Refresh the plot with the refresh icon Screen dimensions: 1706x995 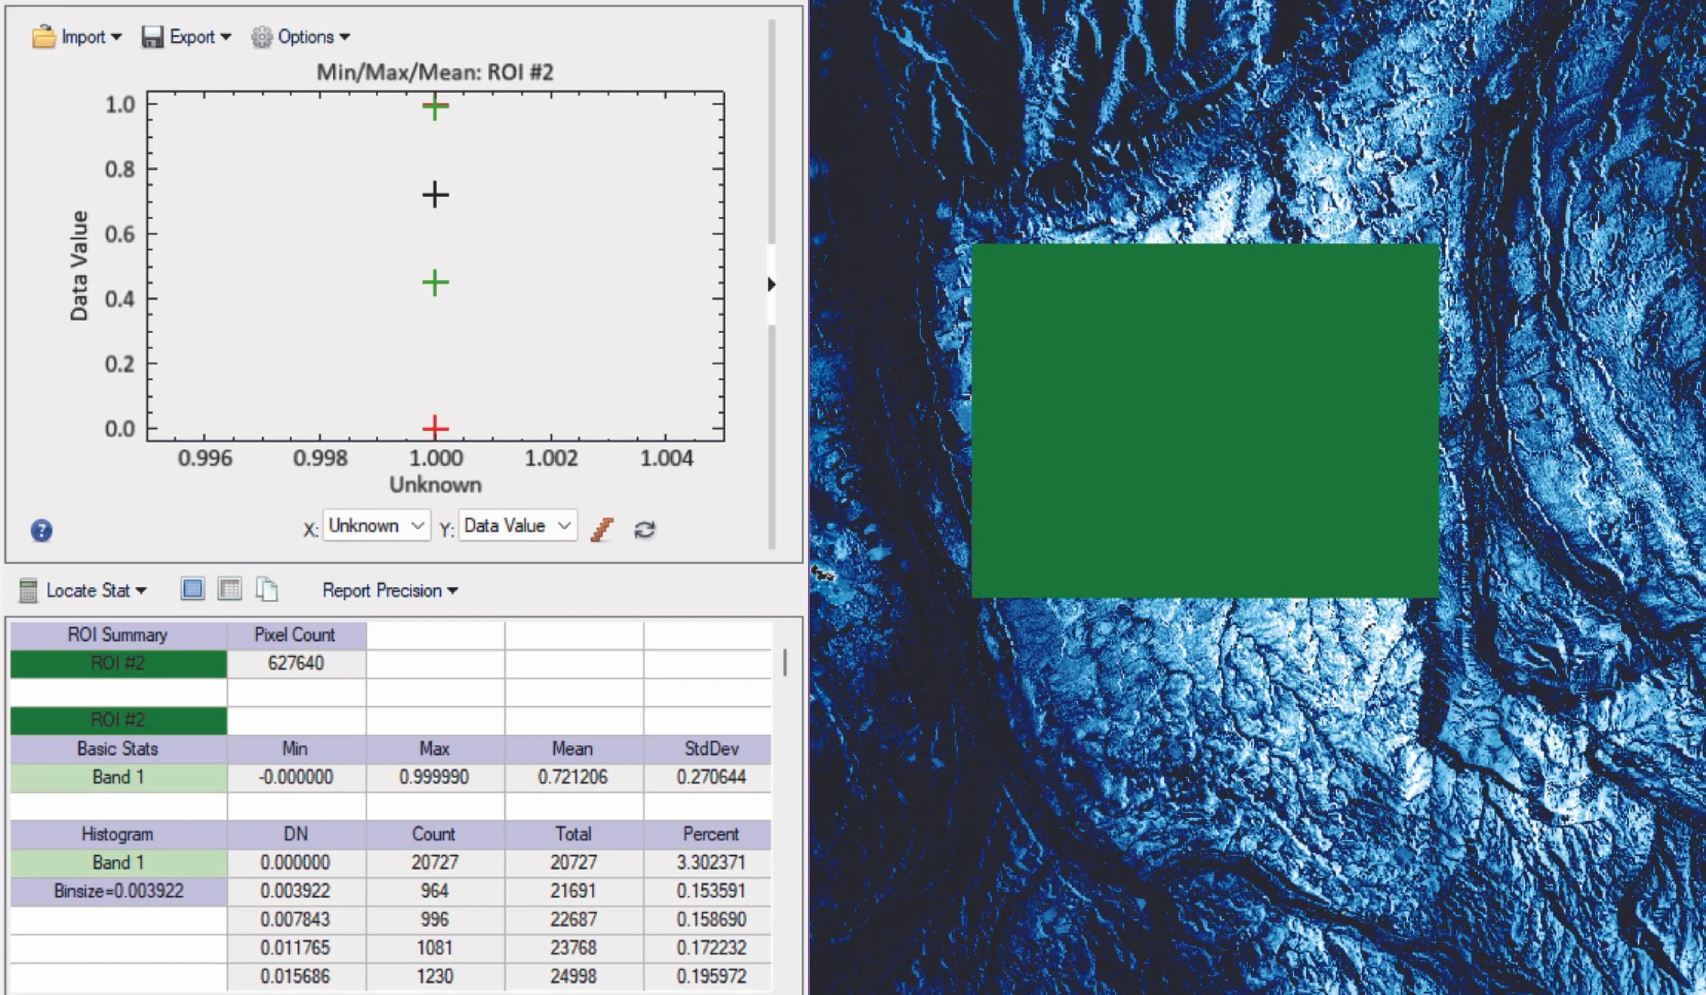tap(645, 528)
